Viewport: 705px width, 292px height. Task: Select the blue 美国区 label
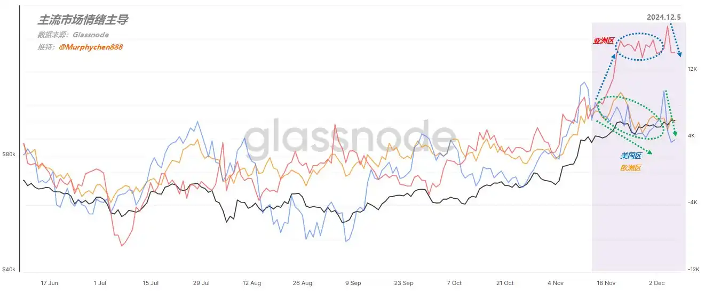[x=630, y=156]
